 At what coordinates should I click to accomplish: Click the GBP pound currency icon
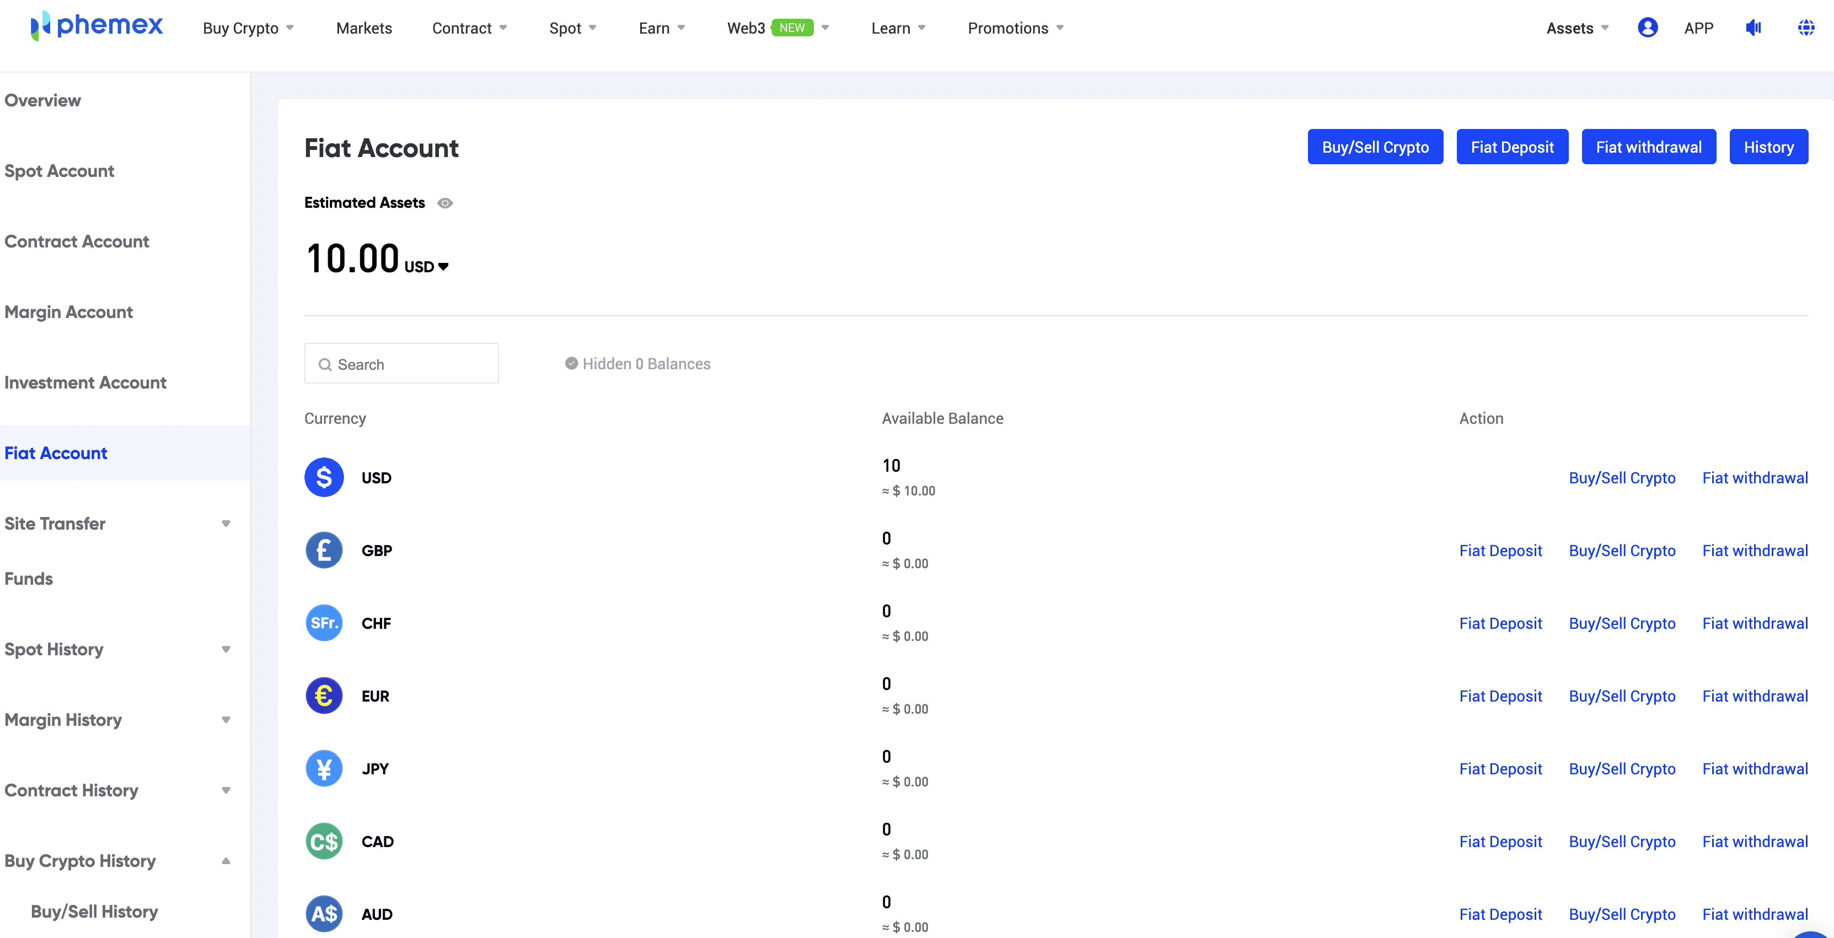[324, 550]
